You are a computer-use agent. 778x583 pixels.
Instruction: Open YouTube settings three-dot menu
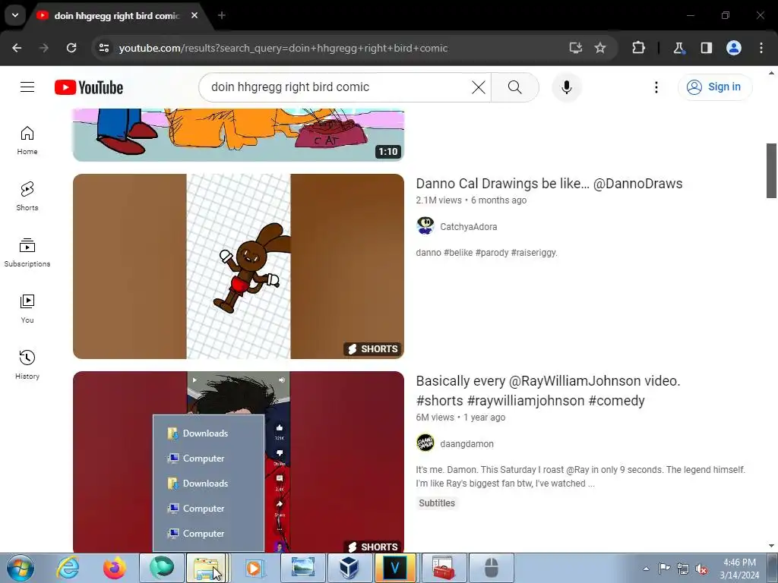(x=656, y=87)
